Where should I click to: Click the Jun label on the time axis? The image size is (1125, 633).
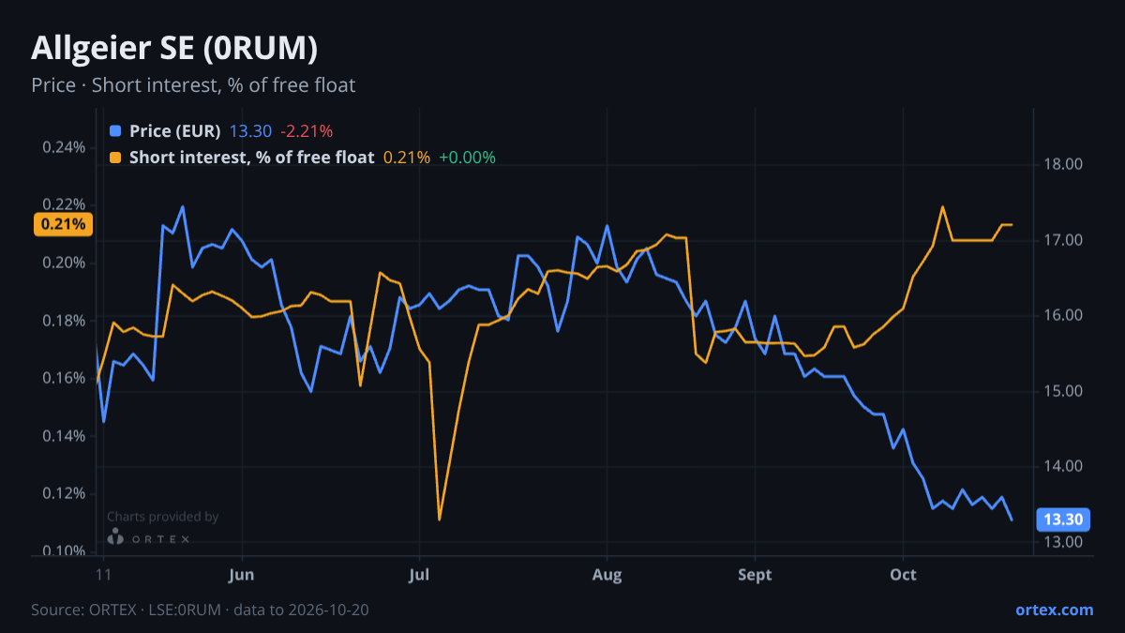click(242, 574)
